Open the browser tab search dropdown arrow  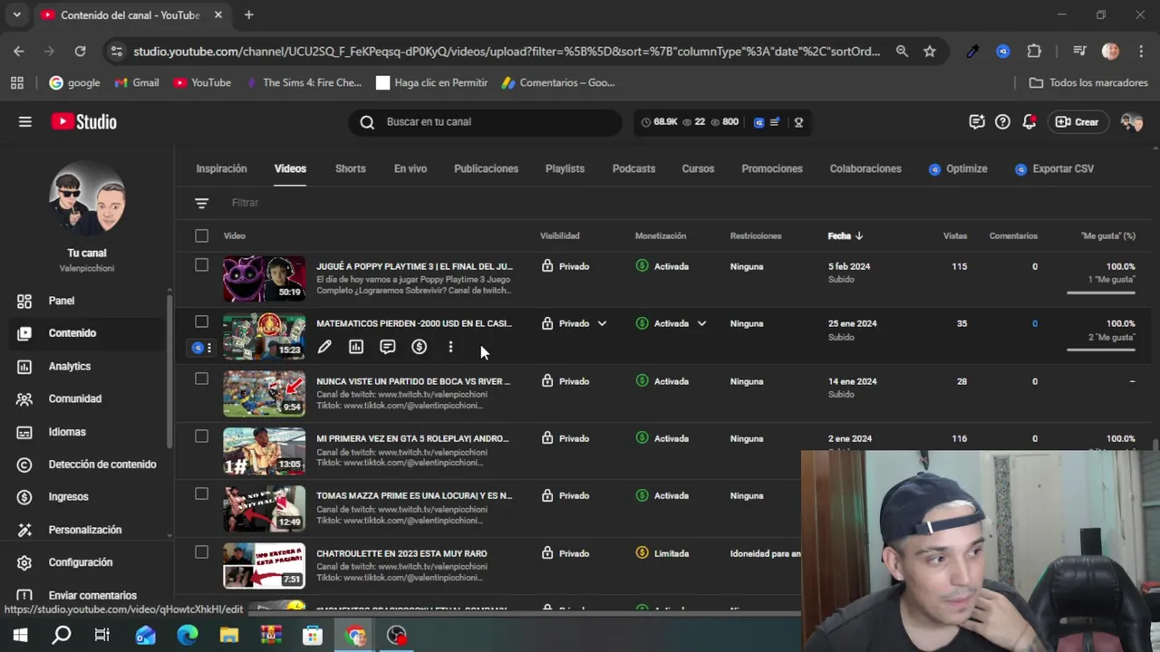pos(16,14)
